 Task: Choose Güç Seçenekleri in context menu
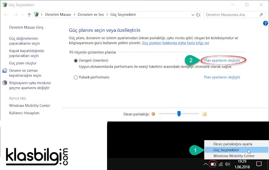pos(237,150)
